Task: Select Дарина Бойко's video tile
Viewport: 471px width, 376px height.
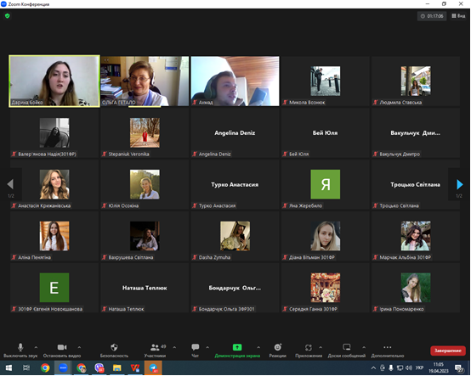Action: coord(54,81)
